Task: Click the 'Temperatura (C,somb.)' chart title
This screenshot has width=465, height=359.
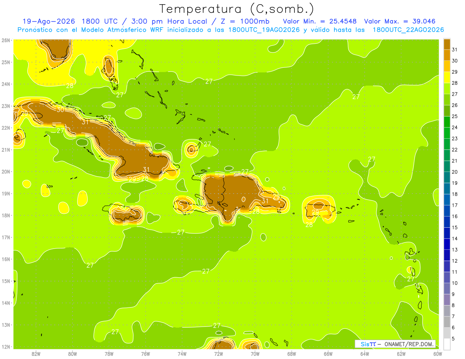Action: (236, 9)
